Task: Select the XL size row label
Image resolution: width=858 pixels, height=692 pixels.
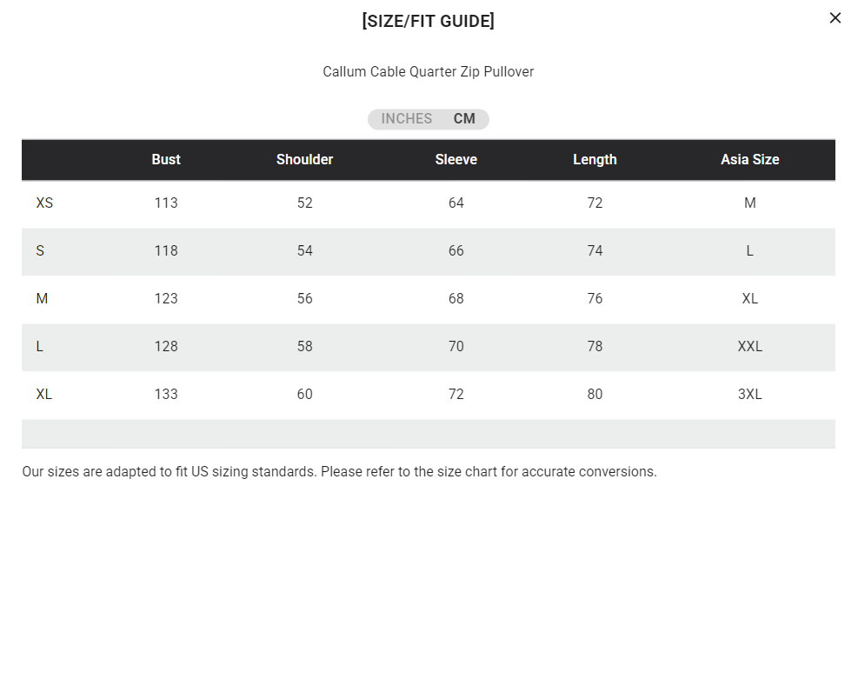Action: coord(44,395)
